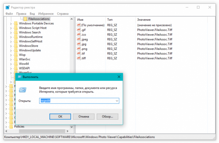The width and height of the screenshot is (219, 143).
Task: Click the FileAssociations folder icon
Action: tap(25, 19)
